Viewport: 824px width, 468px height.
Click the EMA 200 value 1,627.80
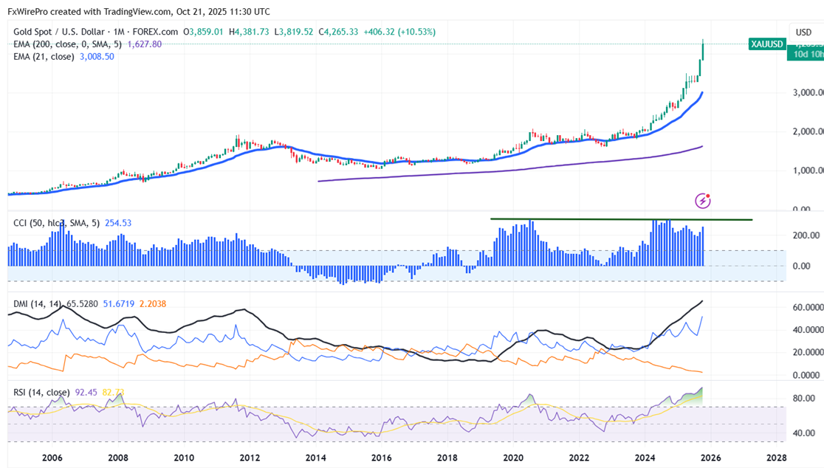click(145, 44)
